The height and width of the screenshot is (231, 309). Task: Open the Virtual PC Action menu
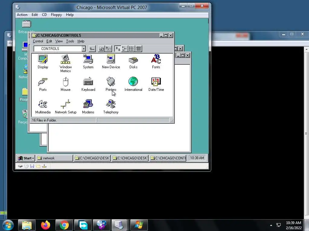[x=22, y=15]
